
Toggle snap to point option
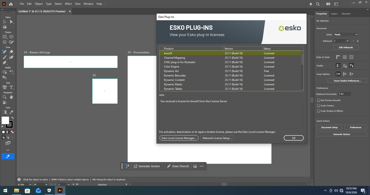pos(338,74)
